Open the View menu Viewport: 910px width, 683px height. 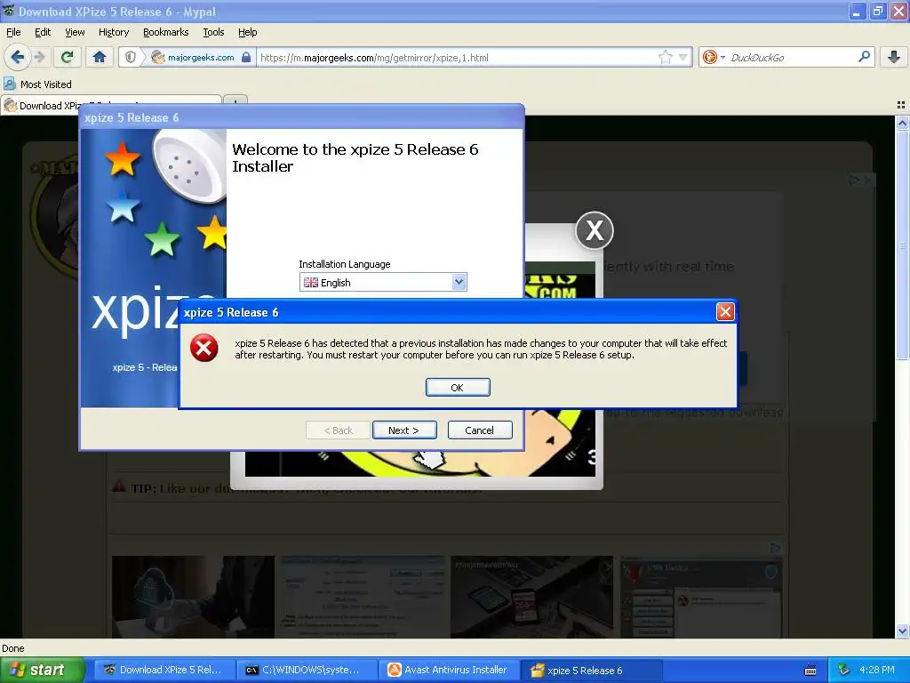point(75,32)
